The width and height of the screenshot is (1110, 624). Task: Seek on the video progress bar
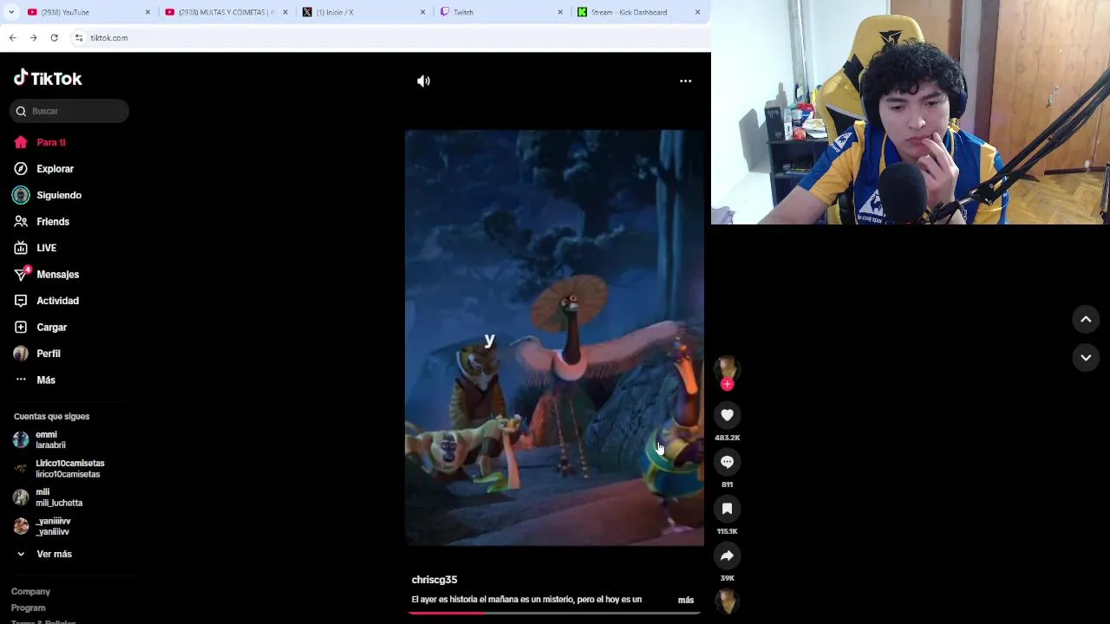coord(554,613)
